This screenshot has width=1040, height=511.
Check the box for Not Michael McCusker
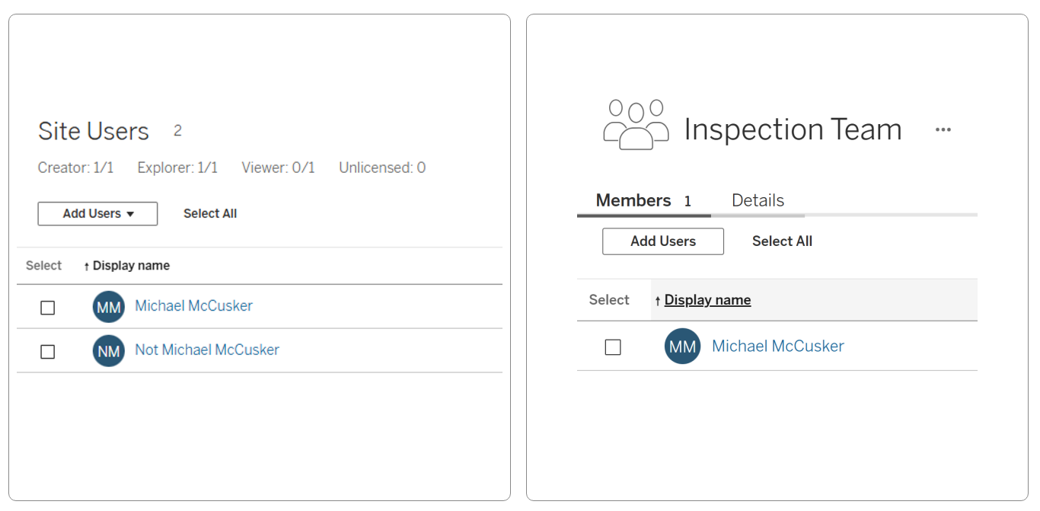click(48, 352)
